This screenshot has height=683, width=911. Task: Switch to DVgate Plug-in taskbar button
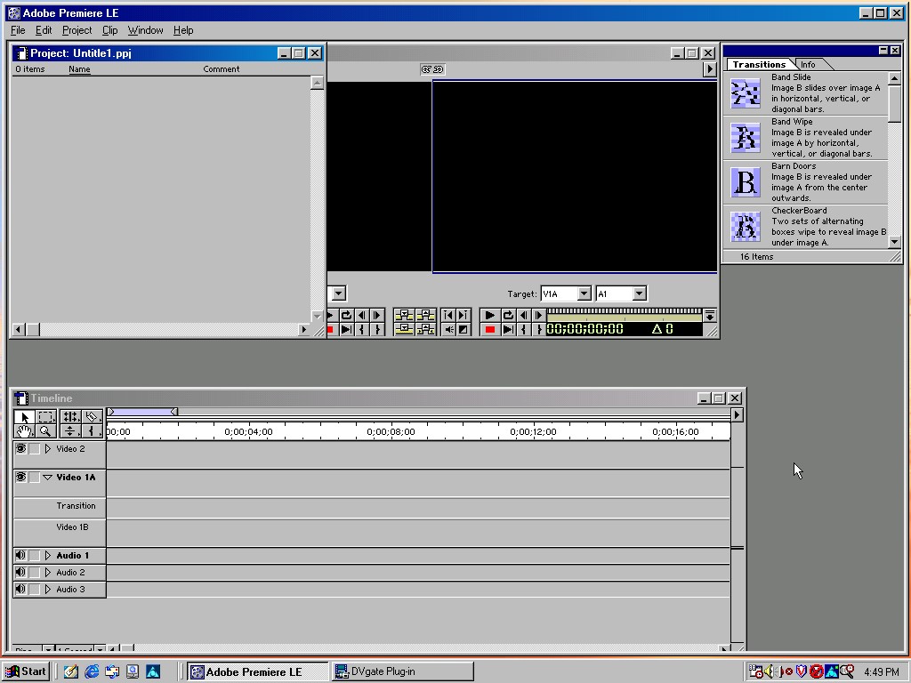(x=403, y=671)
